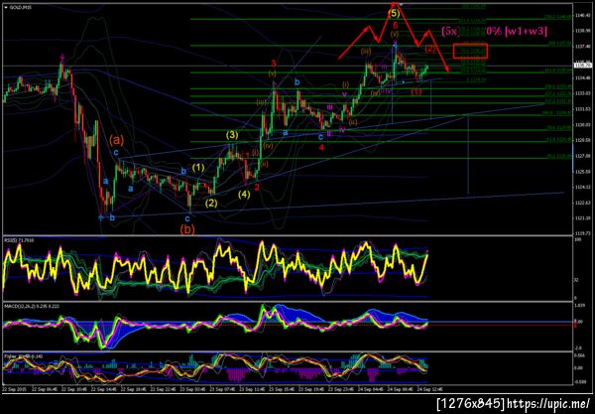The image size is (595, 414).
Task: Select the red 2 label beside yellow (4)
Action: point(257,187)
